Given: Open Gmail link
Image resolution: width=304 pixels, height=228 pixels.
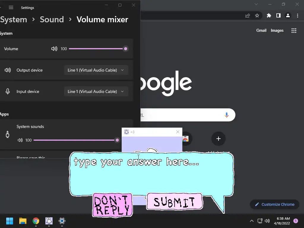Looking at the screenshot, I should tap(261, 31).
